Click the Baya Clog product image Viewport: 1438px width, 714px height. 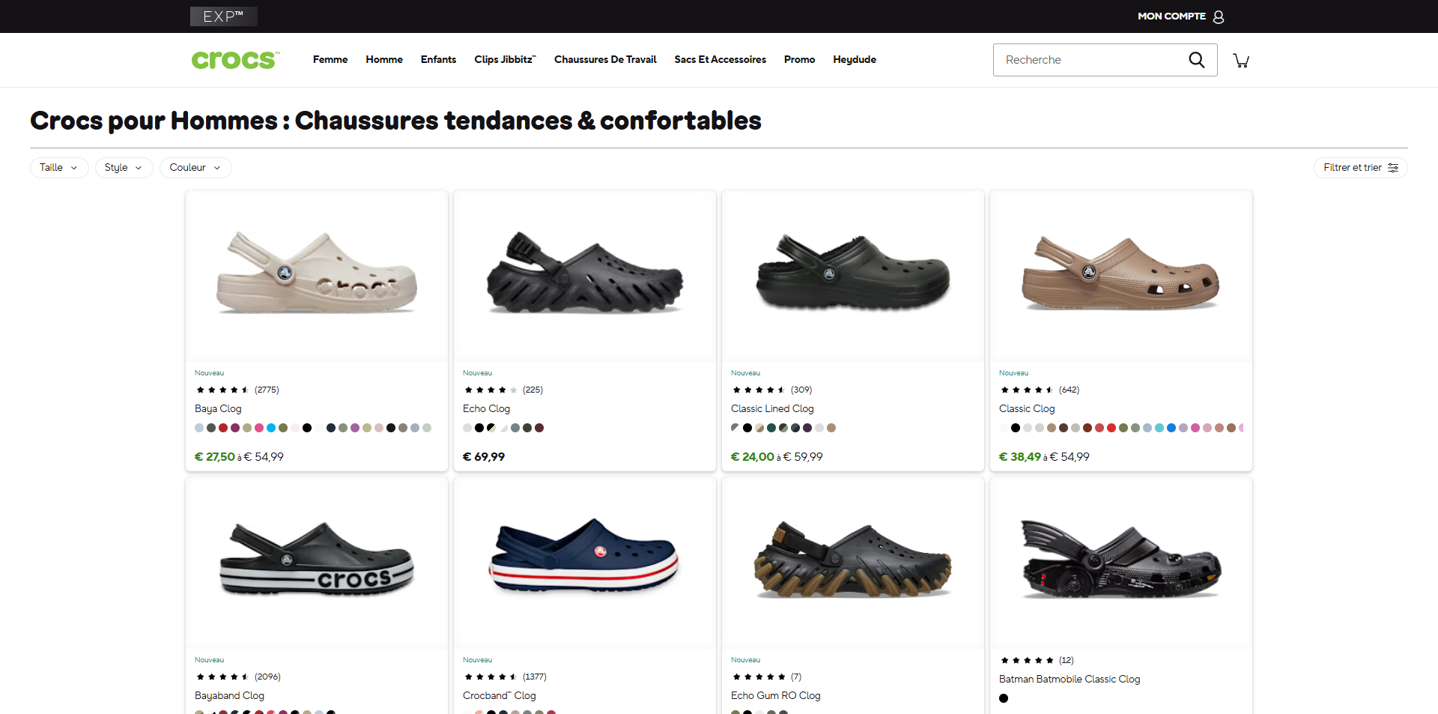317,276
